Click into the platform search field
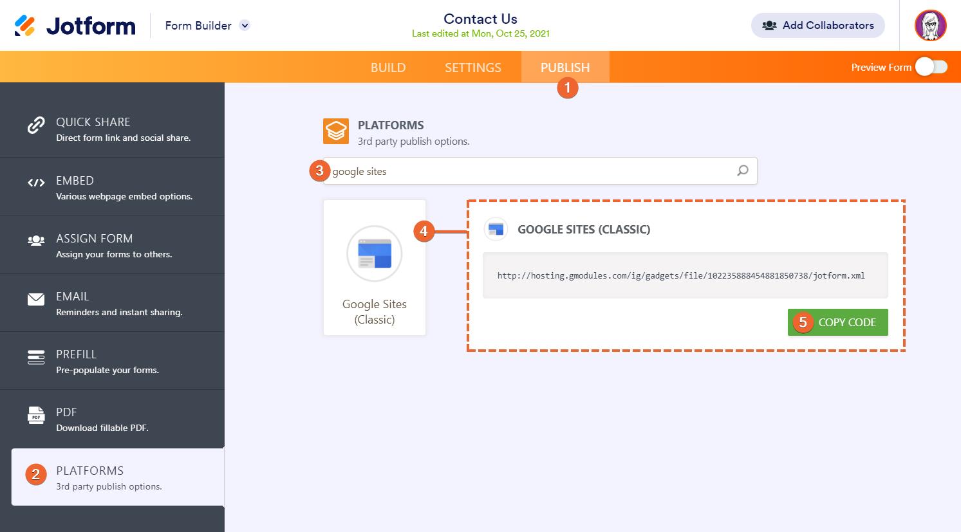Viewport: 961px width, 532px height. 540,171
